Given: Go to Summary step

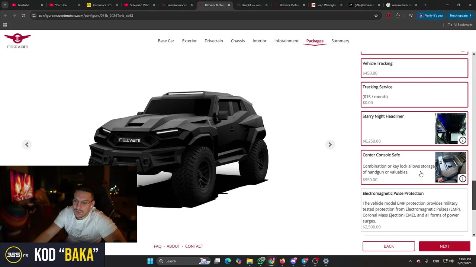Looking at the screenshot, I should tap(340, 41).
